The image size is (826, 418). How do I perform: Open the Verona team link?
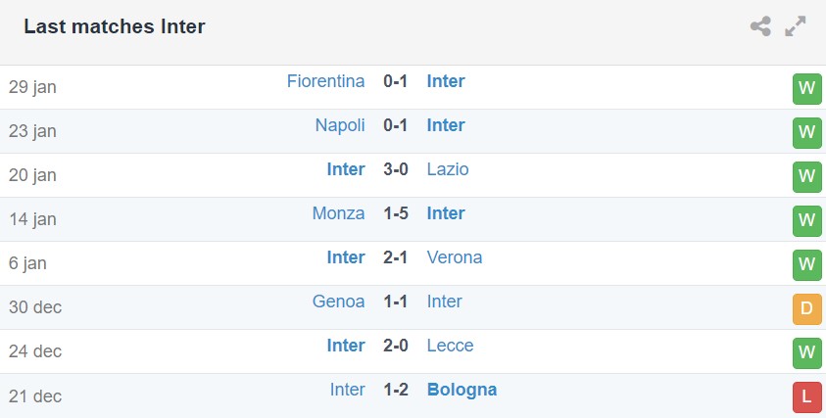click(x=455, y=257)
